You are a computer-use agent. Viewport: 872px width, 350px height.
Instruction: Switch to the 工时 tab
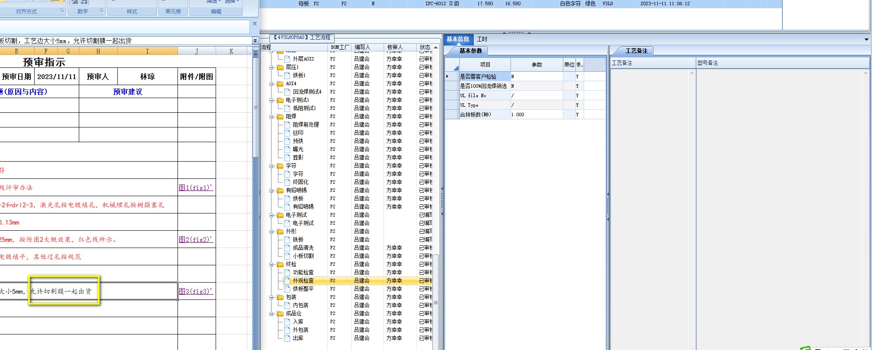(x=482, y=39)
